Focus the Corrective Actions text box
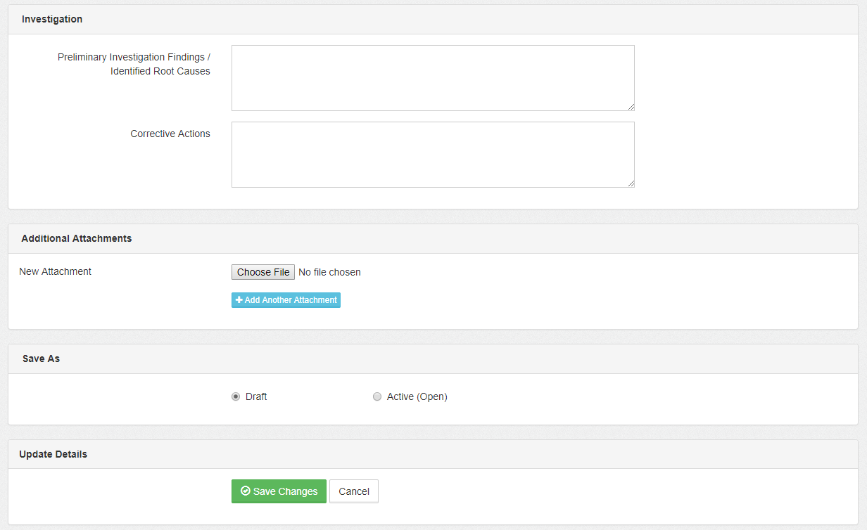This screenshot has height=530, width=867. pos(433,155)
